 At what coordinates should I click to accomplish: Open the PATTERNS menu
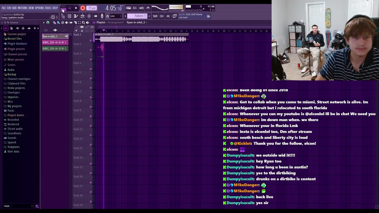pyautogui.click(x=23, y=8)
